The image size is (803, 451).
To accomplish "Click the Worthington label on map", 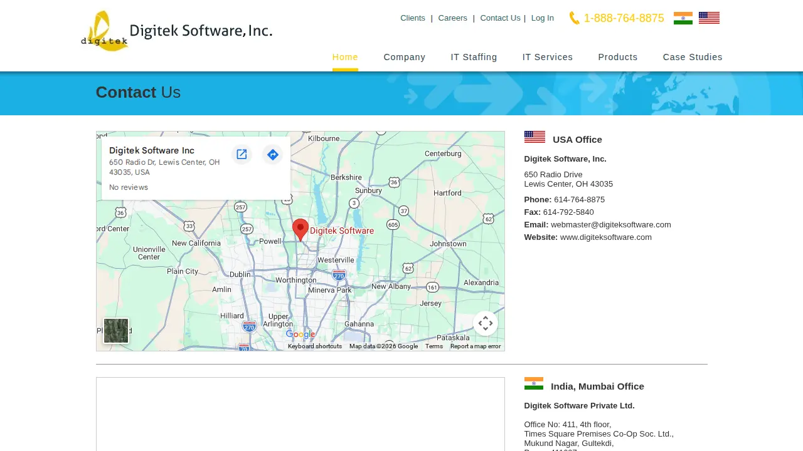I will point(296,280).
